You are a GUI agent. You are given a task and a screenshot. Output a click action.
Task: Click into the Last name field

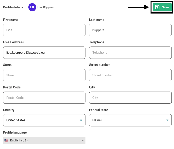click(130, 30)
